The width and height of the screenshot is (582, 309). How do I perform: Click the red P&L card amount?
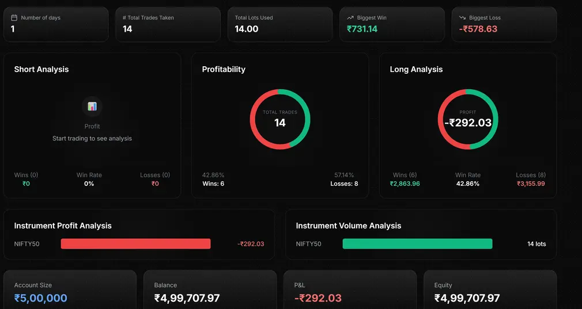pos(318,298)
